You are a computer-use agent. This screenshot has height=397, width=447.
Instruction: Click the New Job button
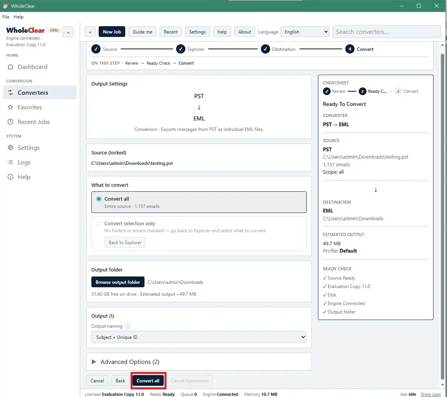[112, 32]
